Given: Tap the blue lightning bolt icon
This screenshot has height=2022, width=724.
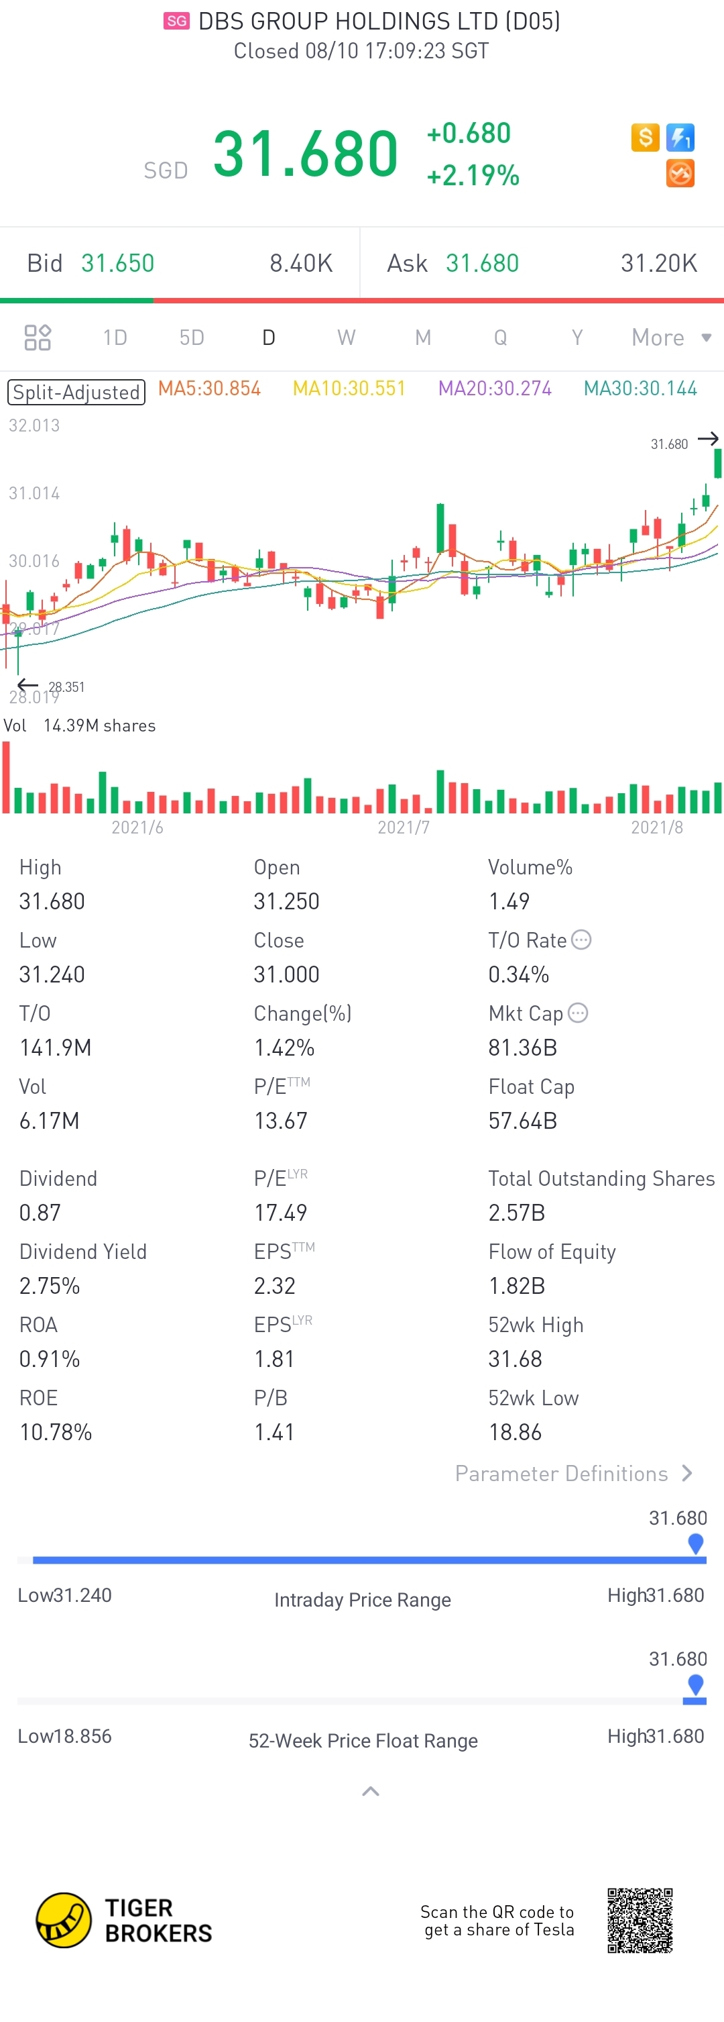Looking at the screenshot, I should click(x=679, y=138).
